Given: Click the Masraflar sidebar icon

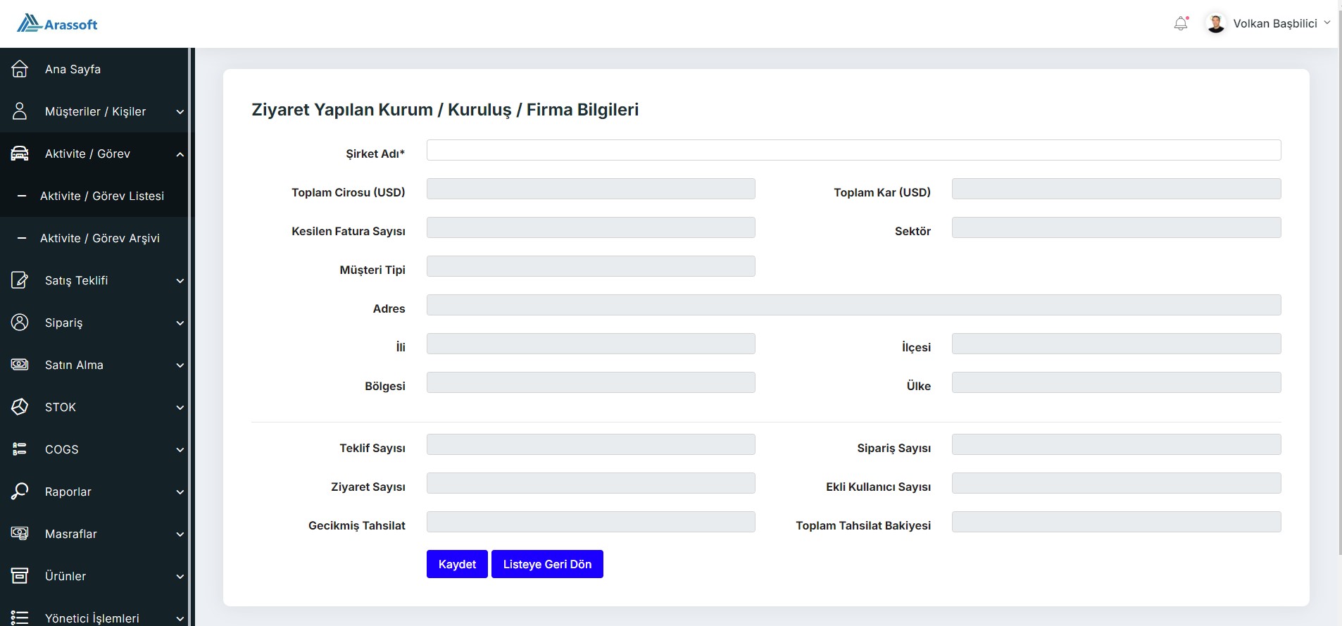Looking at the screenshot, I should point(20,534).
